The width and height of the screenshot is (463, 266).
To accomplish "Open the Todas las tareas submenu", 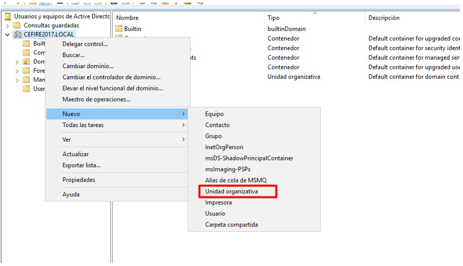I will coord(83,125).
